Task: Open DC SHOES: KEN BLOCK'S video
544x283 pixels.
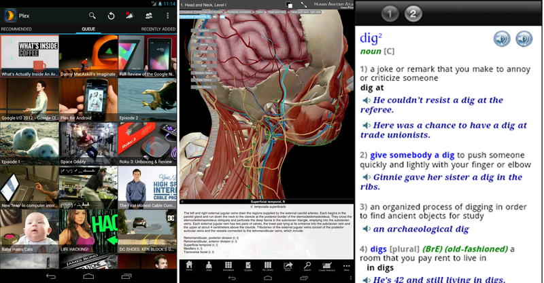Action: 148,231
